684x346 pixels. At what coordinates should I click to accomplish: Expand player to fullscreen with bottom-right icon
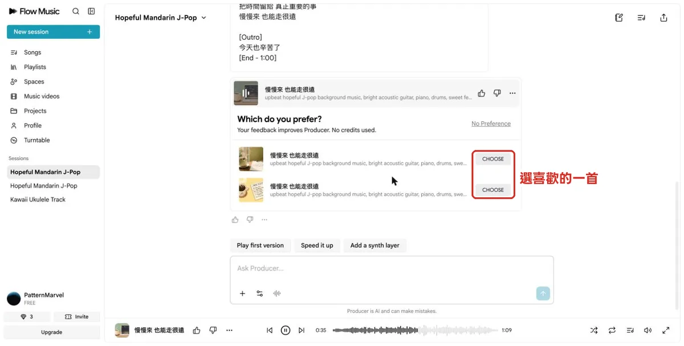click(x=666, y=330)
